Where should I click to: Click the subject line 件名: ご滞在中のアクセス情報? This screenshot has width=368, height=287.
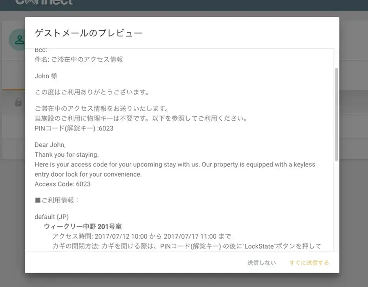(x=79, y=59)
